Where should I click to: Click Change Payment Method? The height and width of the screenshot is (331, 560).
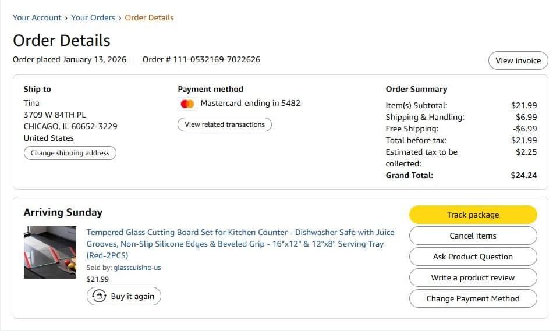473,298
